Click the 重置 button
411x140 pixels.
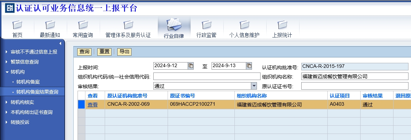[104, 52]
